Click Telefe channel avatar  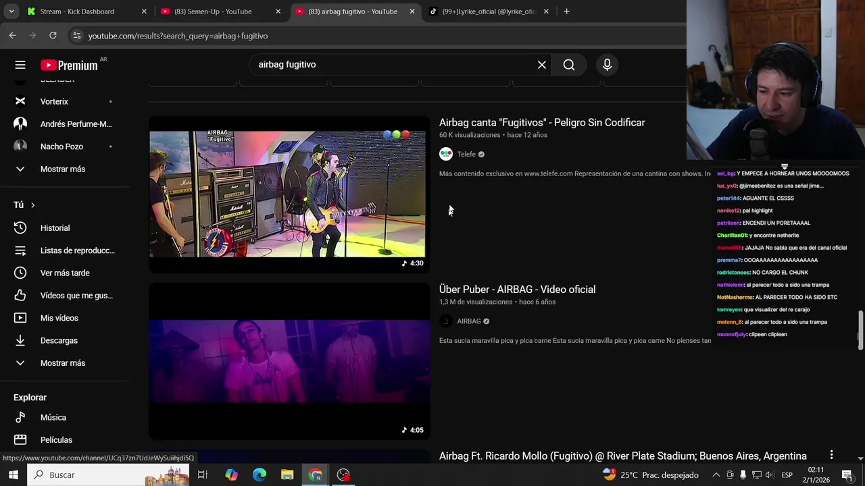pyautogui.click(x=446, y=154)
